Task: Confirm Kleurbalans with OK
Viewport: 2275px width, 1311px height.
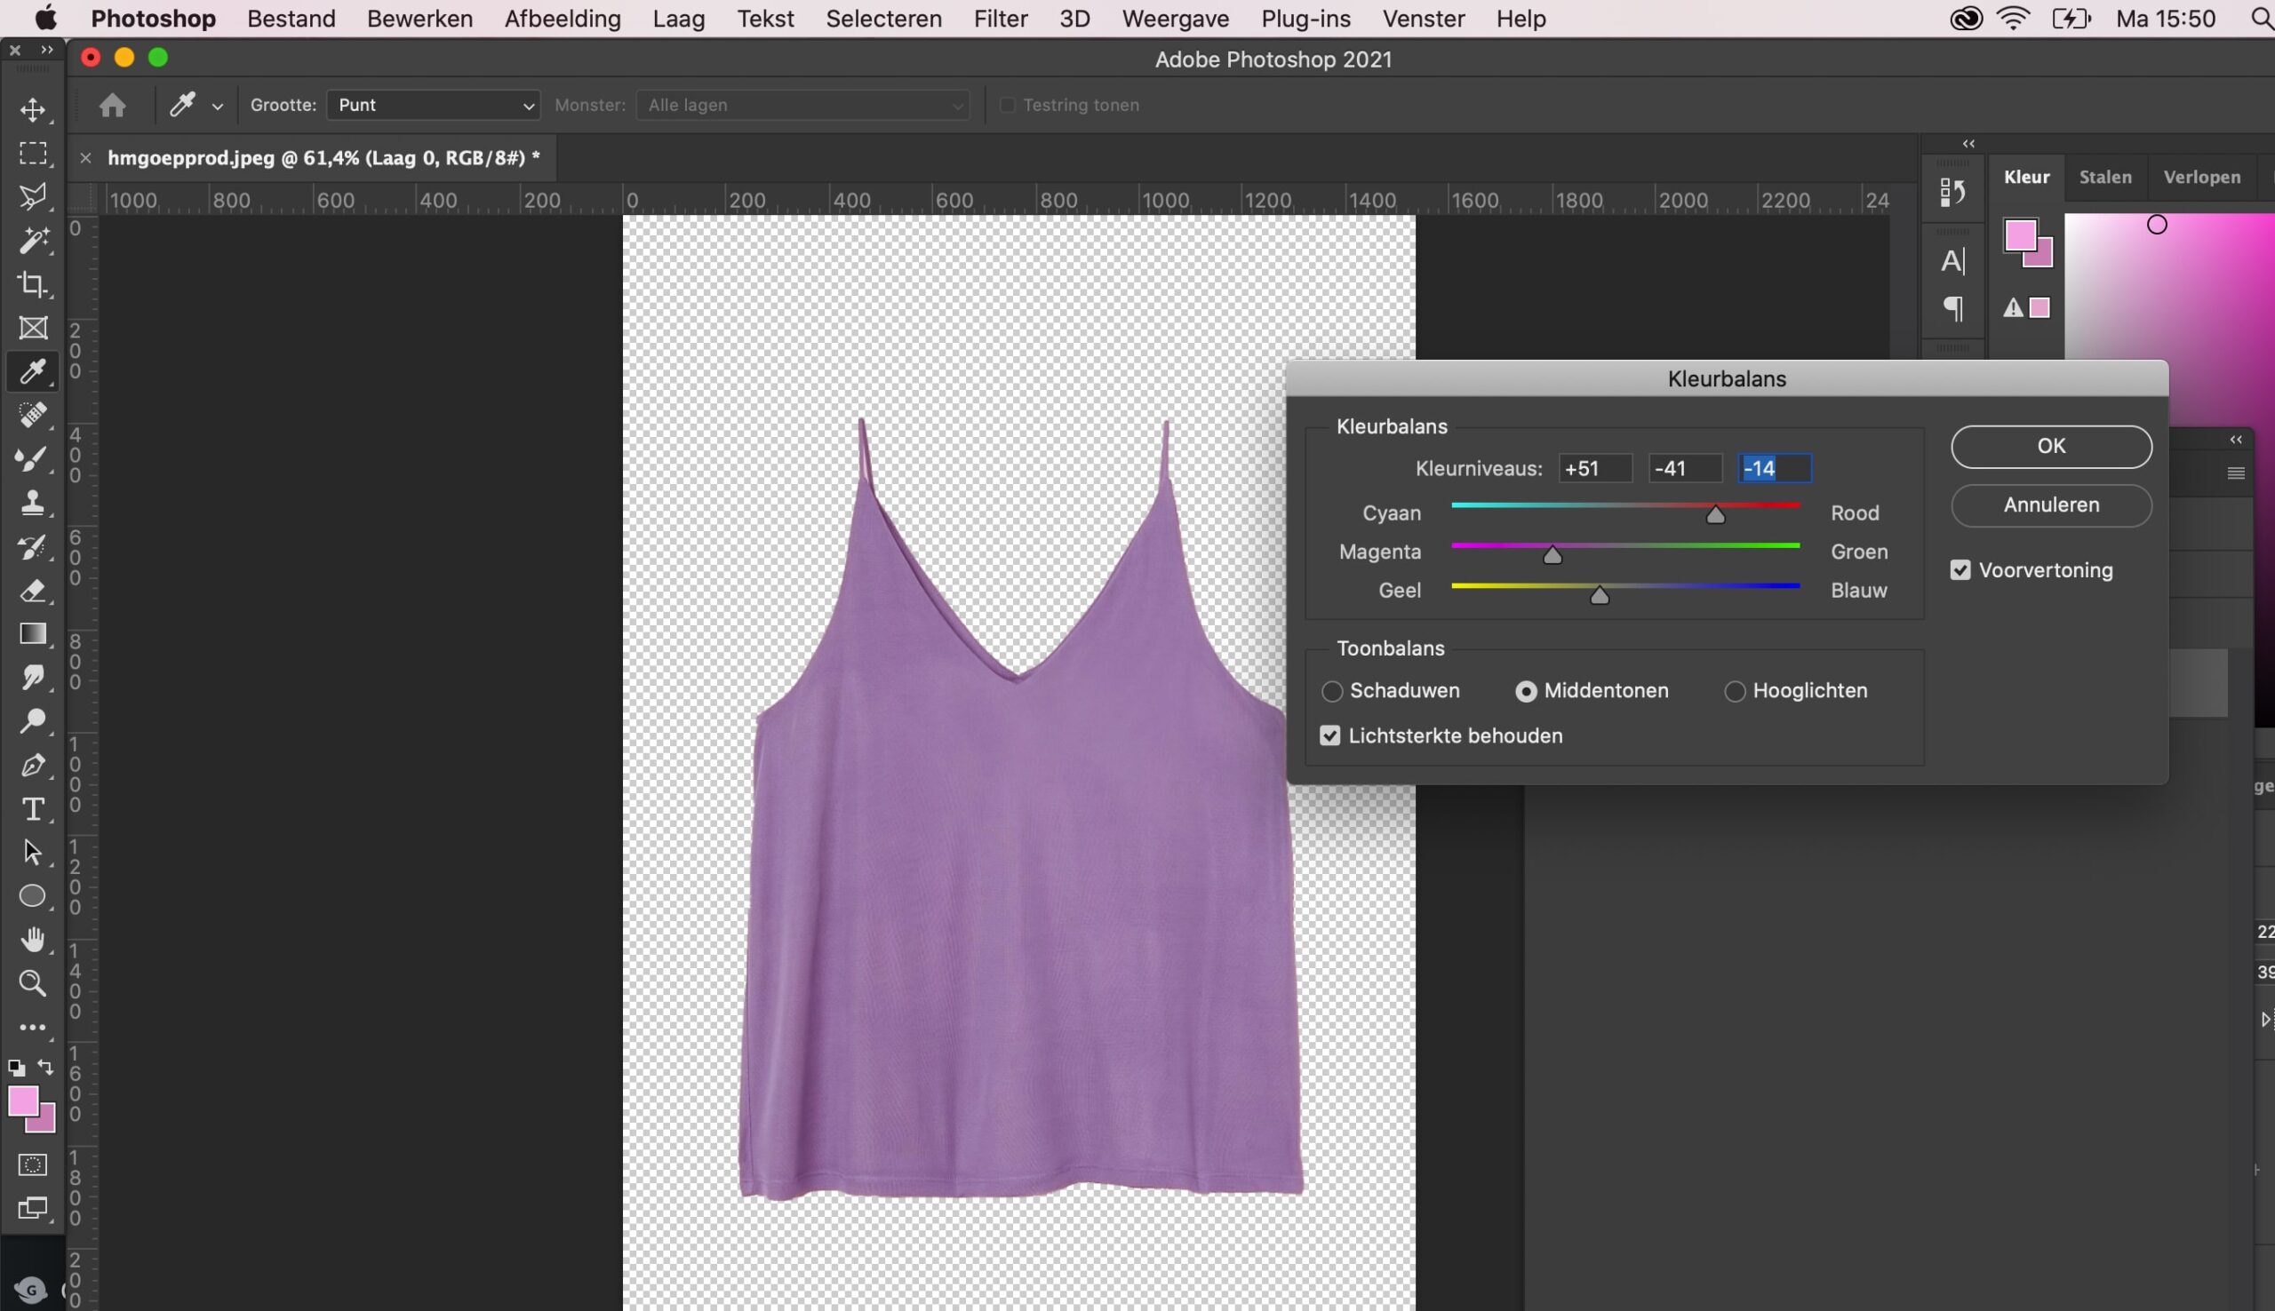Action: tap(2052, 447)
